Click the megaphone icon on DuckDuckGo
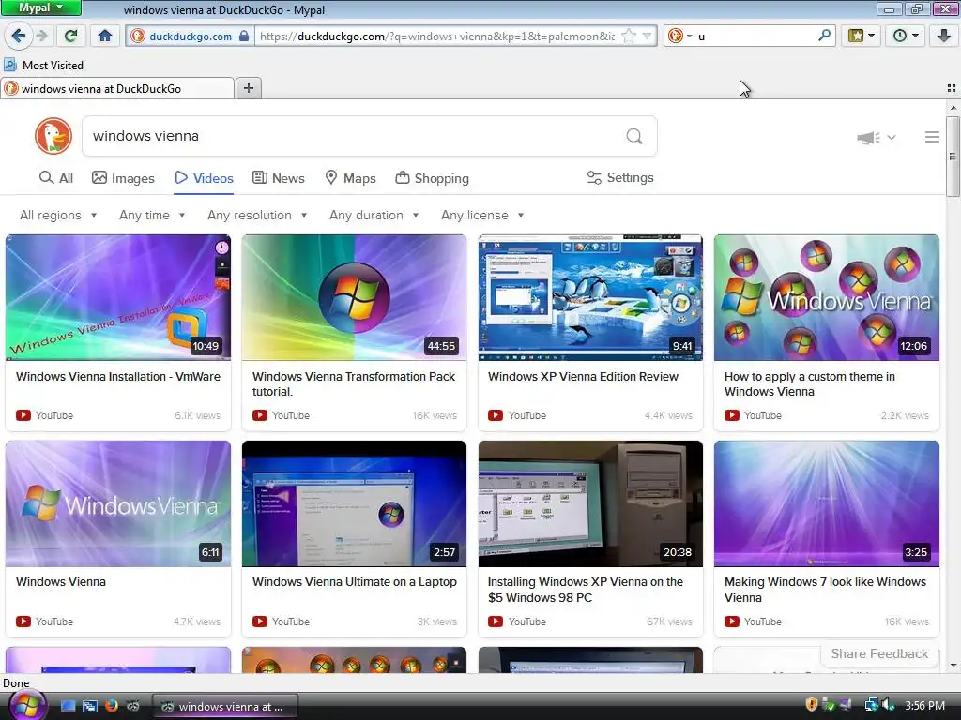Screen dimensions: 961x720 tap(868, 138)
